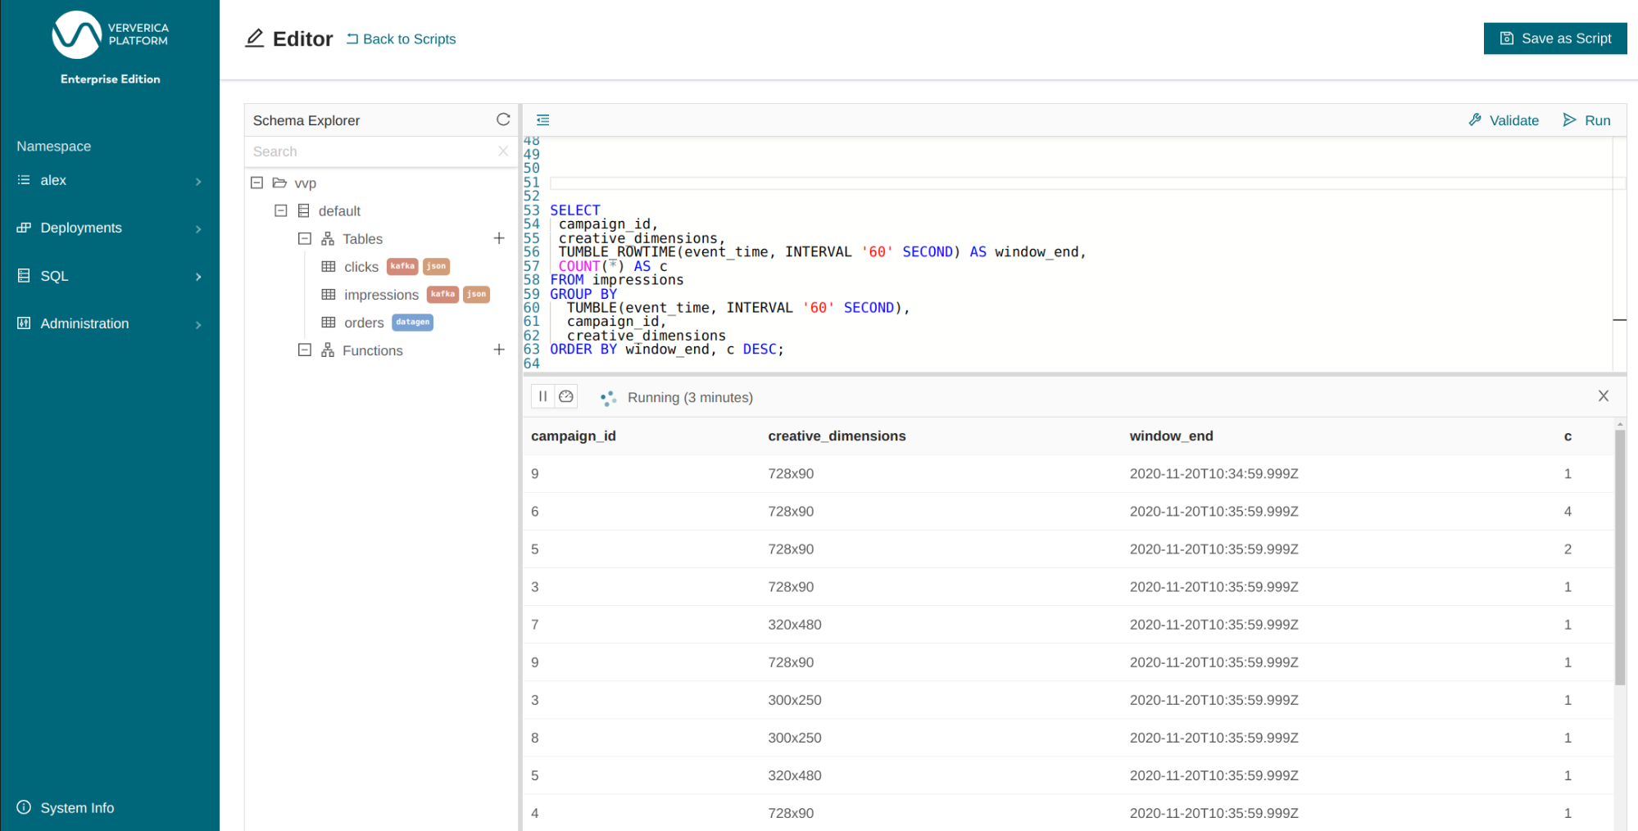Viewport: 1638px width, 831px height.
Task: Add a new table with plus icon
Action: pos(499,238)
